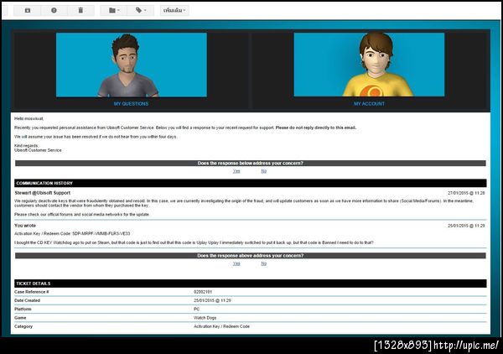This screenshot has height=354, width=503.
Task: Open the เพิ่มเติม (More) dropdown button
Action: [x=174, y=10]
